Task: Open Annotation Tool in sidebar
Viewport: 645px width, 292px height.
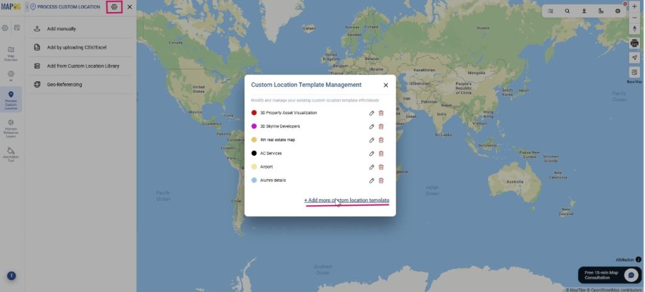Action: coord(11,155)
